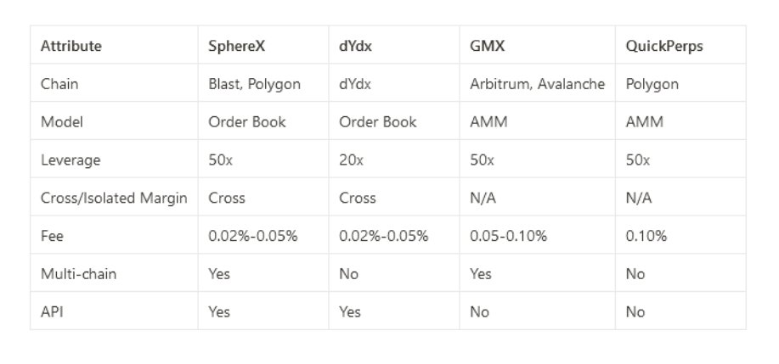Click the Cross/Isolated Margin row label
Image resolution: width=779 pixels, height=364 pixels.
pos(114,198)
